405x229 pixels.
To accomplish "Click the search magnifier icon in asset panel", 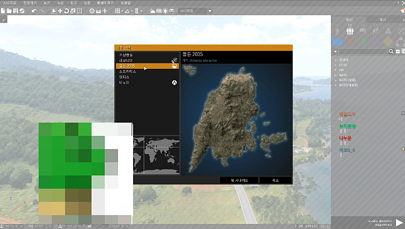I will click(391, 52).
